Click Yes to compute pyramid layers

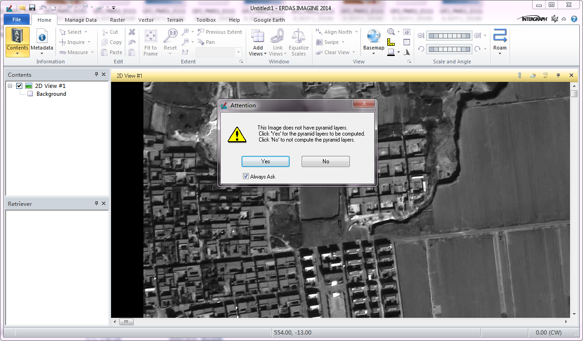266,161
